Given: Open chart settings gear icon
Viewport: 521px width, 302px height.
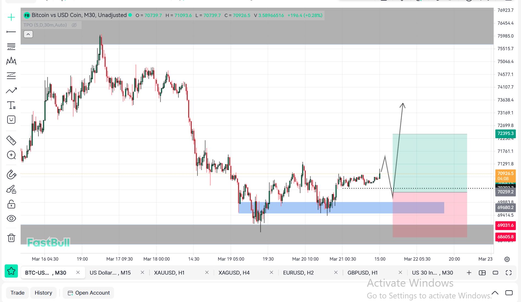Looking at the screenshot, I should click(507, 259).
